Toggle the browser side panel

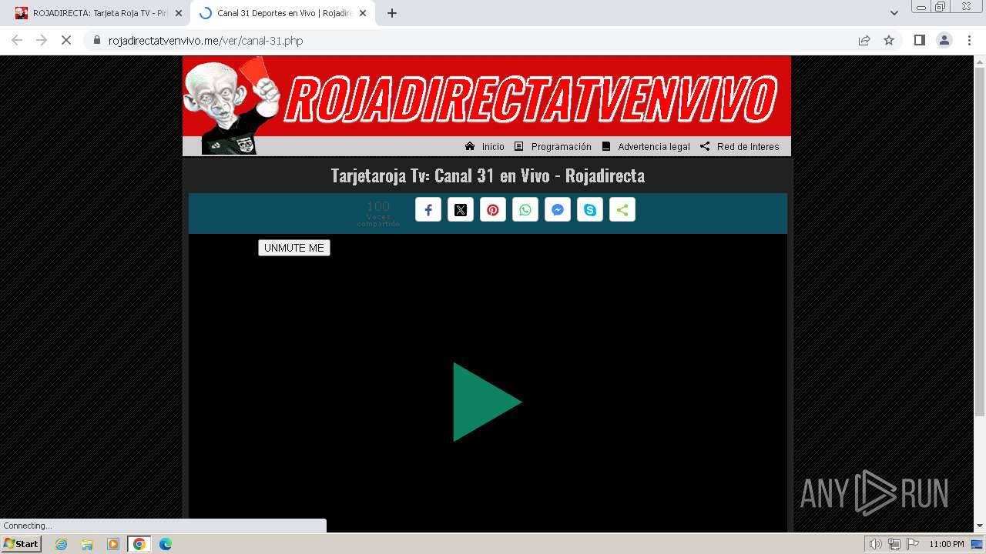click(x=920, y=40)
